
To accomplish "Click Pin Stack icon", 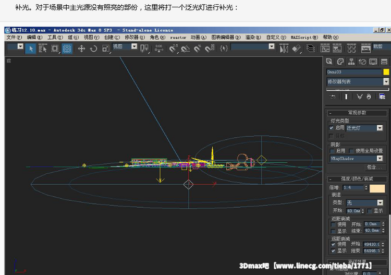I will click(332, 97).
